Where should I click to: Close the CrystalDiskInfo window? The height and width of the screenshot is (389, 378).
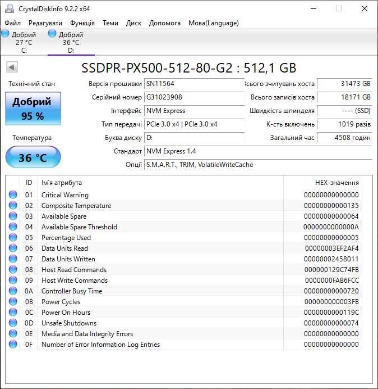tap(365, 8)
